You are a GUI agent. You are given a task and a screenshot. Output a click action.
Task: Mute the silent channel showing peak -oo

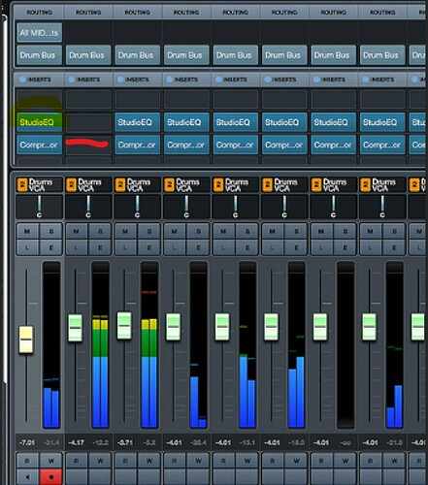321,231
